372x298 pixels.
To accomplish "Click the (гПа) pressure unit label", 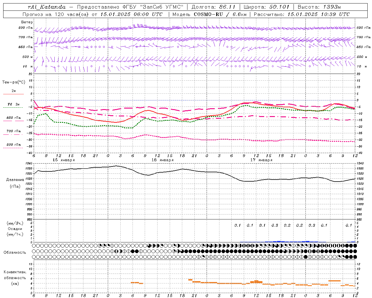I will [x=15, y=186].
